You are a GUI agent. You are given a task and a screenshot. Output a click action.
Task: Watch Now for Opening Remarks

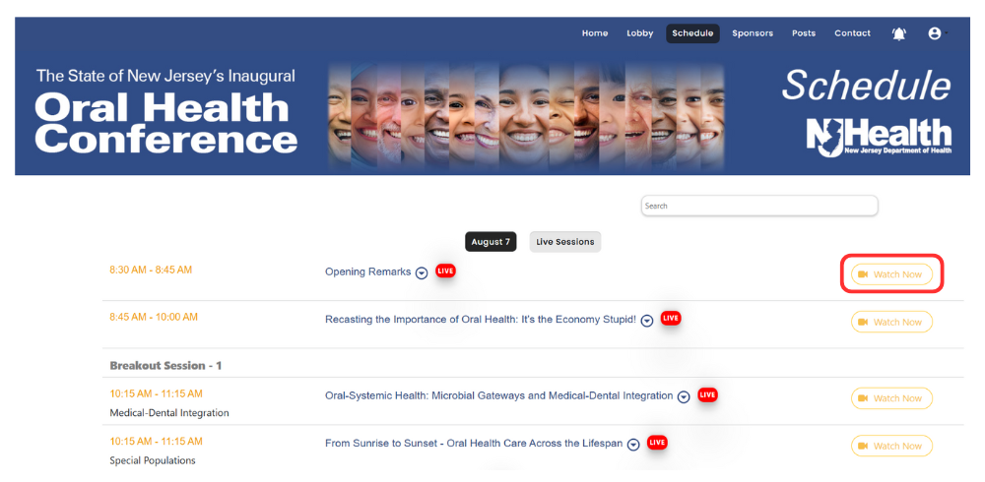891,274
